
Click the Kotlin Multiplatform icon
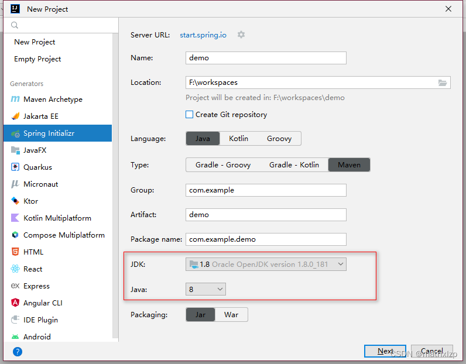click(x=15, y=218)
